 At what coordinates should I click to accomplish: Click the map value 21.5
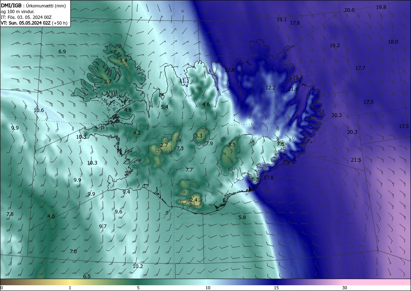tap(356, 160)
